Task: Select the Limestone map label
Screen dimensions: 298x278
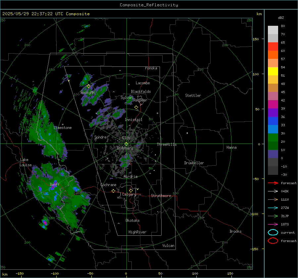Action: (x=63, y=128)
